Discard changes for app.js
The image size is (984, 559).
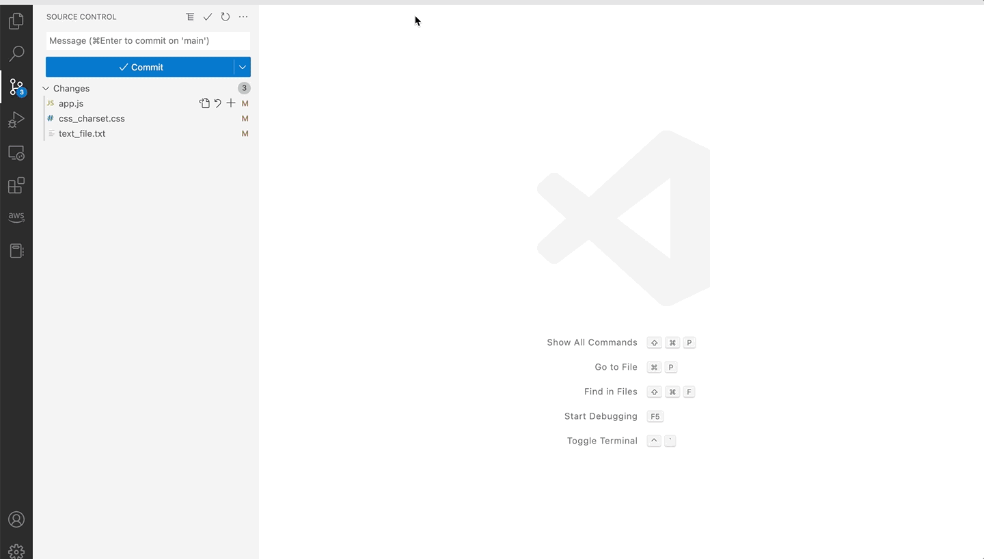point(217,103)
